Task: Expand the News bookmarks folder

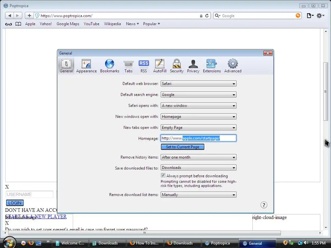Action: point(132,24)
